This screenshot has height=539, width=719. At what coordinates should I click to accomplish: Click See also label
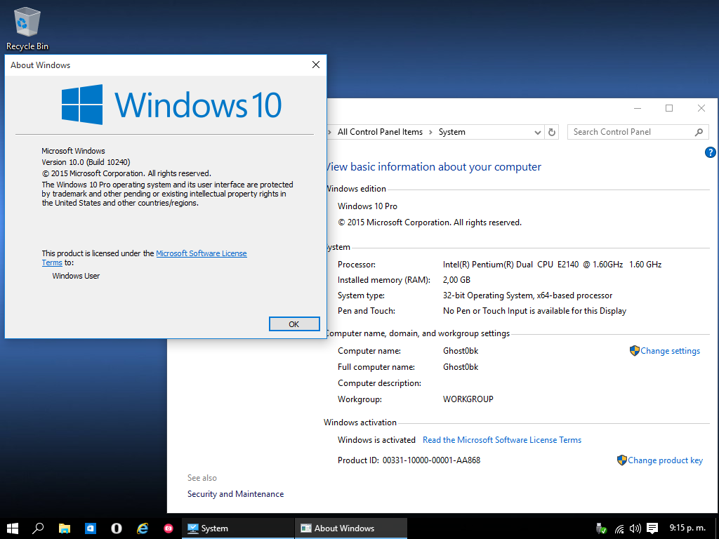point(202,478)
